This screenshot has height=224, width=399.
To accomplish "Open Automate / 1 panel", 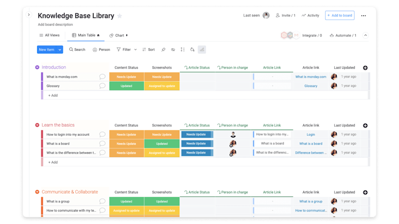I will click(343, 35).
